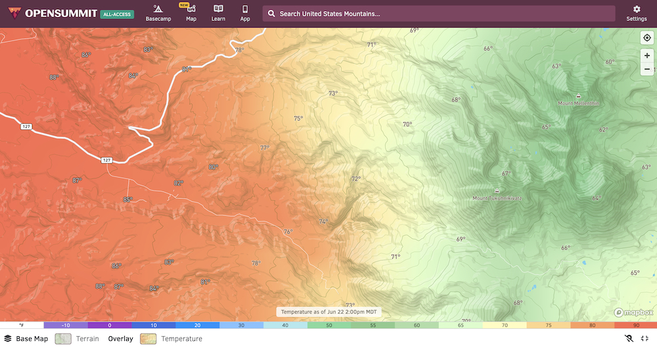This screenshot has height=348, width=657.
Task: Zoom in on the map
Action: point(647,56)
